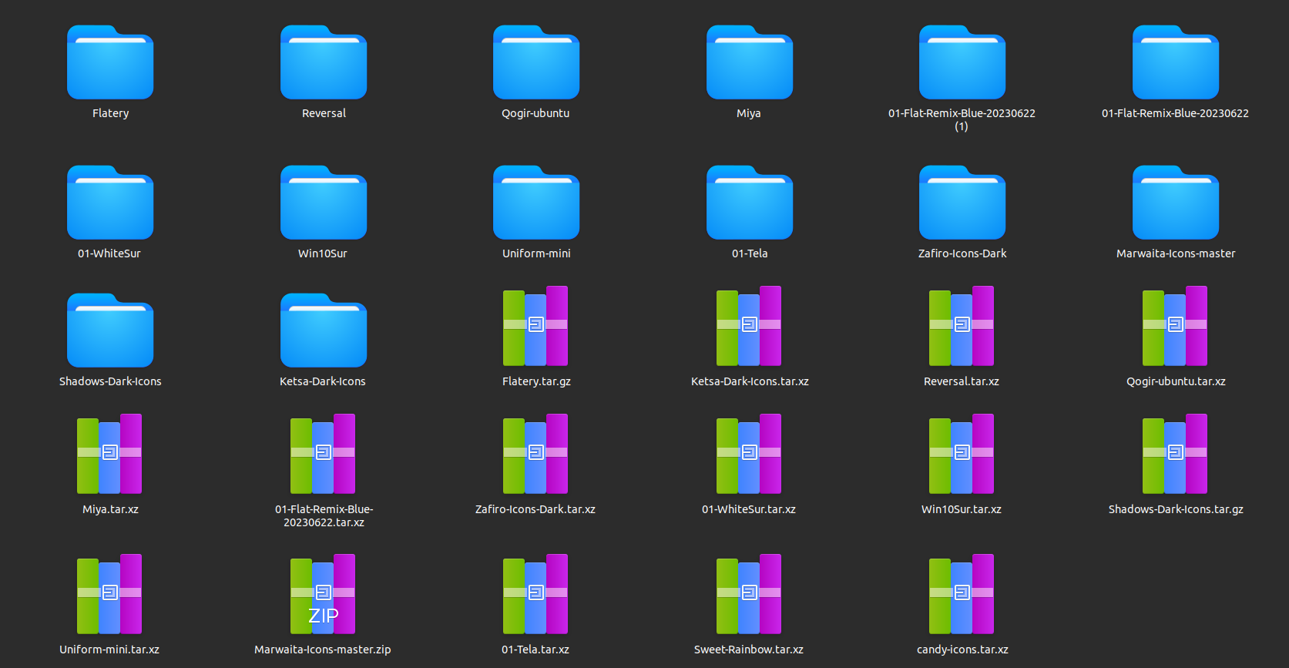Click the file name label 'Marwaita-Icons-master.zip'
The image size is (1289, 668).
coord(323,650)
